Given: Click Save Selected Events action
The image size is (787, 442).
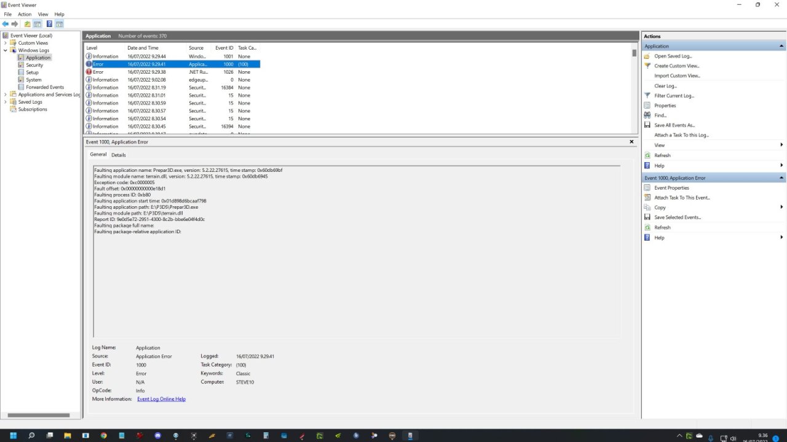Looking at the screenshot, I should [x=678, y=217].
